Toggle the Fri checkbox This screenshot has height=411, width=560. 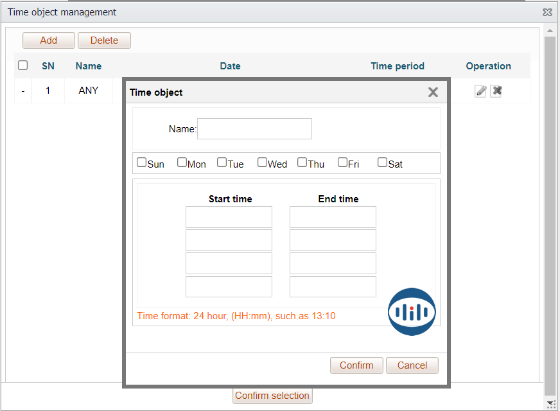[x=343, y=162]
